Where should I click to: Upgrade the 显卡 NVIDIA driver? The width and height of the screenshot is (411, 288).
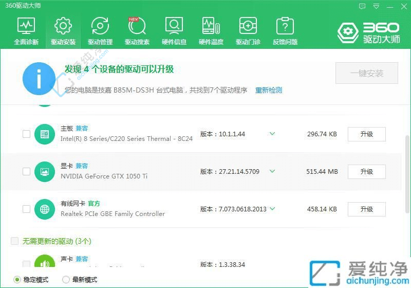click(x=367, y=172)
